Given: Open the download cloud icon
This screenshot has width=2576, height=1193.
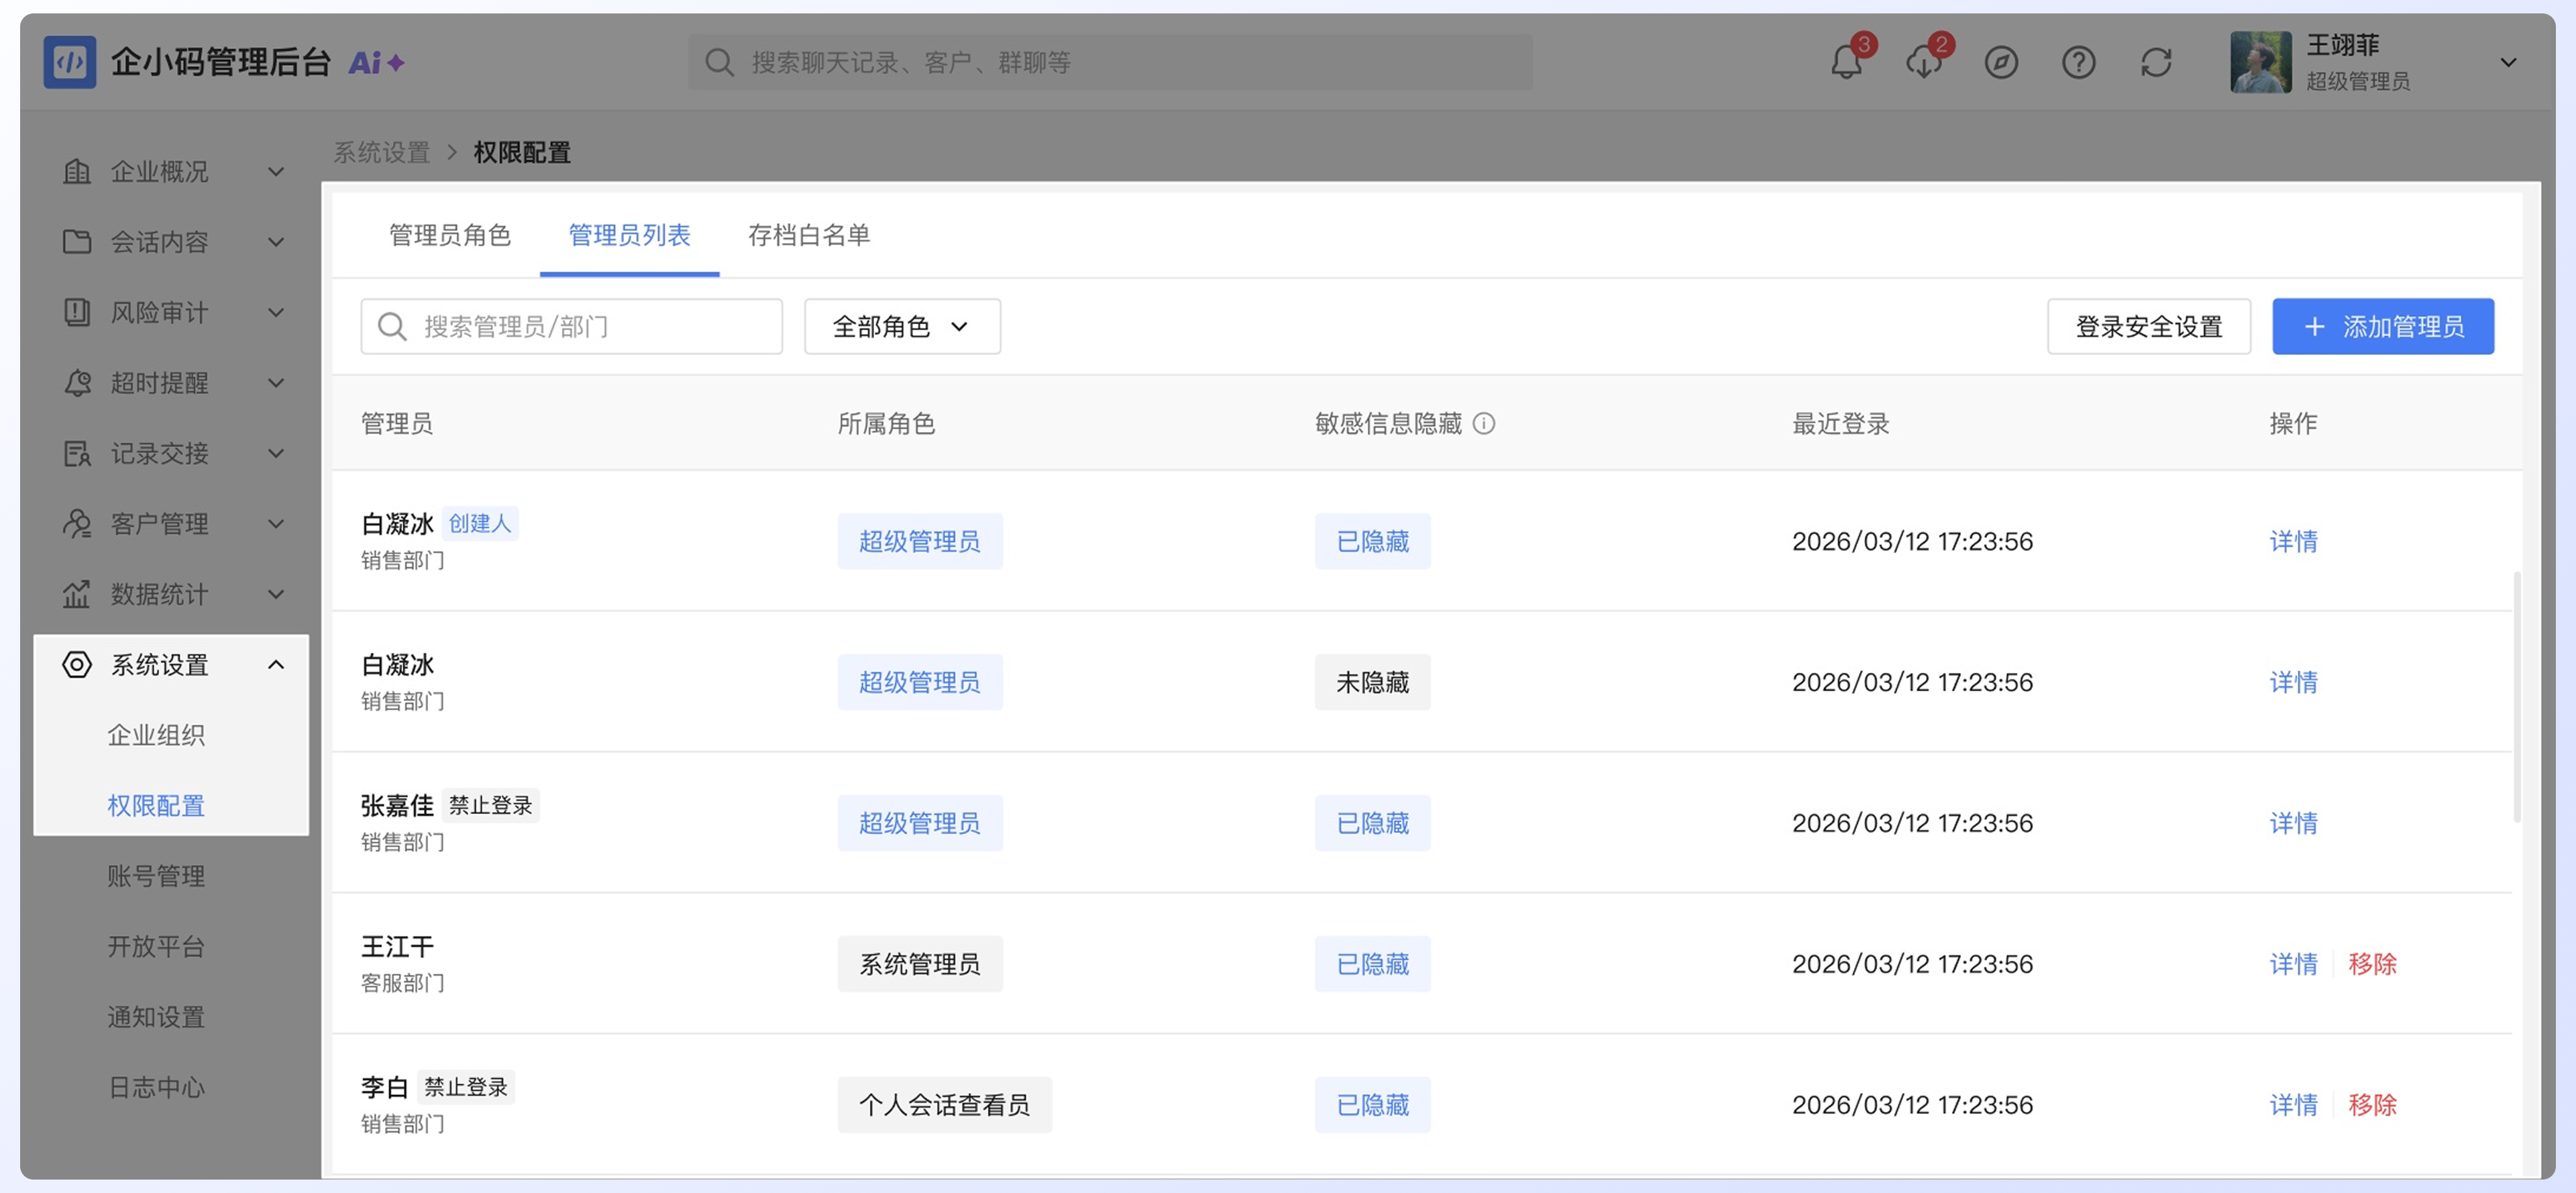Looking at the screenshot, I should tap(1923, 63).
